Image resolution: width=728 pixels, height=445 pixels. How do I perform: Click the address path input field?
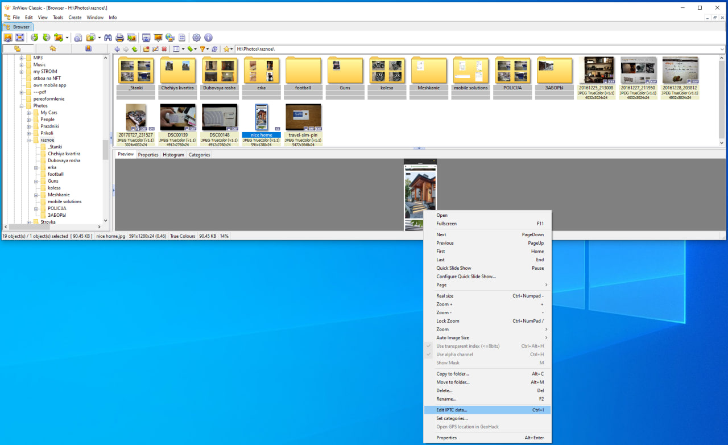click(x=477, y=50)
